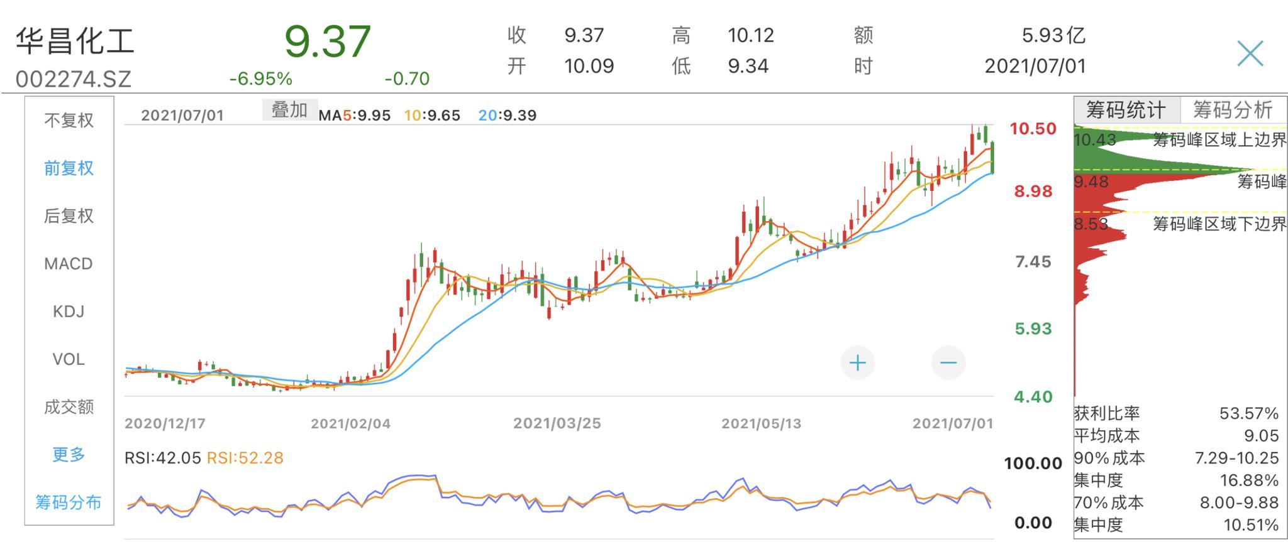
Task: Show the 成交额 turnover indicator
Action: pos(69,407)
